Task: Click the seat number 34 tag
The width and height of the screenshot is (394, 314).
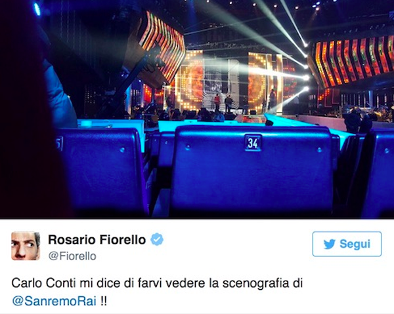Action: pos(253,143)
